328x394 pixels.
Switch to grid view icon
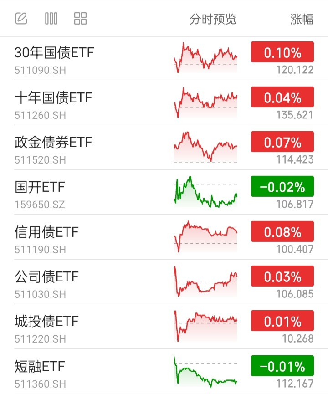[x=81, y=19]
